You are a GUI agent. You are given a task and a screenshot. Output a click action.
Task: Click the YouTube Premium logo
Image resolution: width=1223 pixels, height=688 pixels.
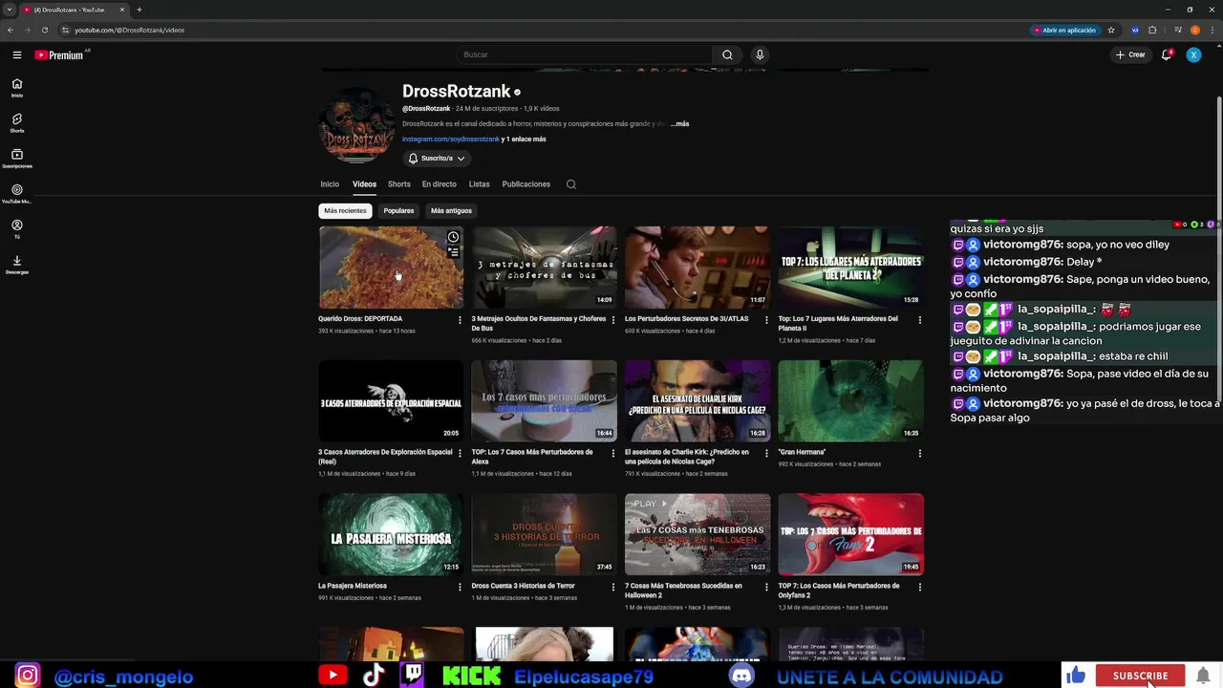pyautogui.click(x=61, y=55)
